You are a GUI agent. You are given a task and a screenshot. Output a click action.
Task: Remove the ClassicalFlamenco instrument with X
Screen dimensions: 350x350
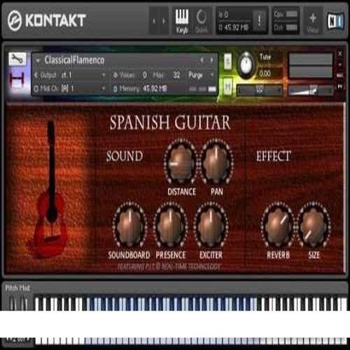pos(340,53)
